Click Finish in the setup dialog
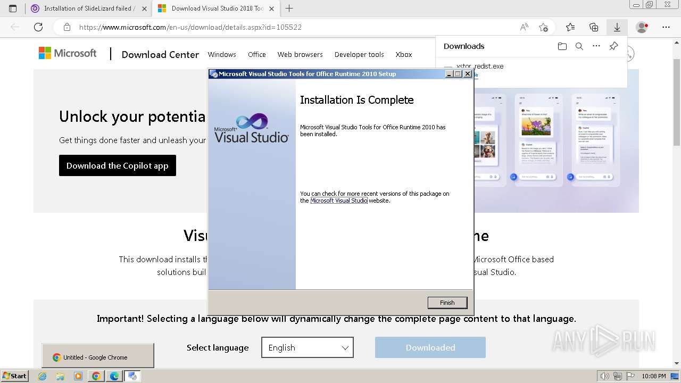This screenshot has height=383, width=681. 447,303
